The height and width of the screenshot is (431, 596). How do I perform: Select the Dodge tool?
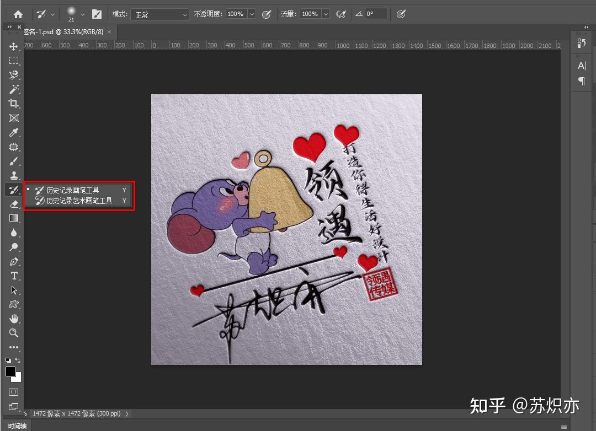click(x=14, y=247)
